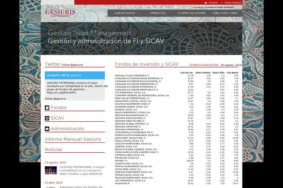Open the Productos menu
The height and width of the screenshot is (188, 283).
[x=158, y=13]
